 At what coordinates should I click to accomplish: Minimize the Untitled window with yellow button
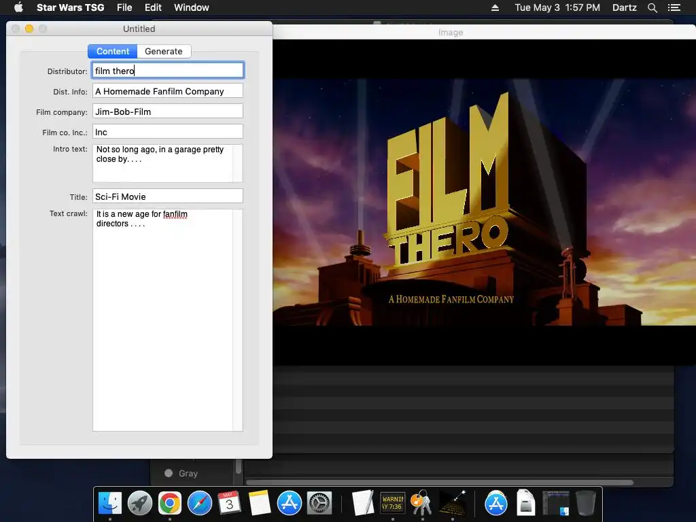point(29,29)
